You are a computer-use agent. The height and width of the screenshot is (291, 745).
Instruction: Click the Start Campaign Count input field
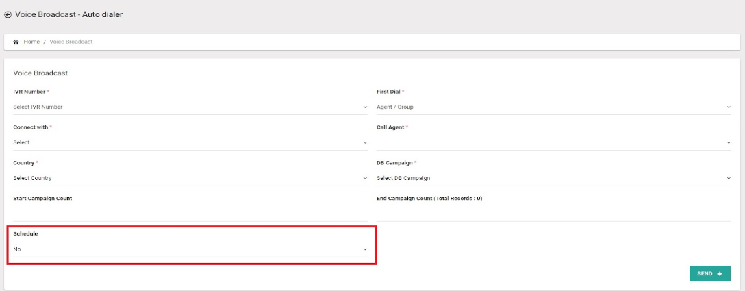coord(190,213)
